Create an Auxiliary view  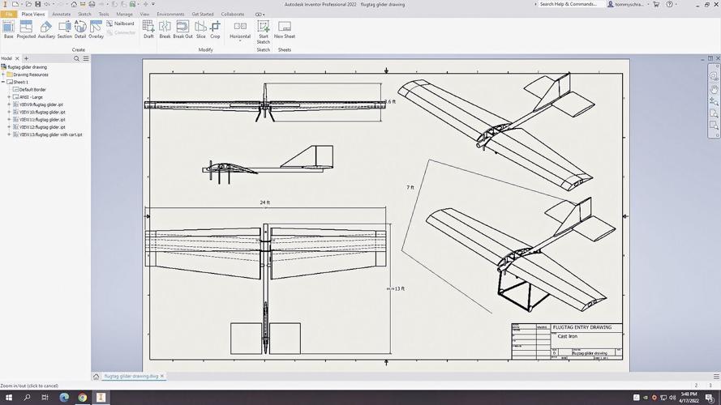point(46,30)
